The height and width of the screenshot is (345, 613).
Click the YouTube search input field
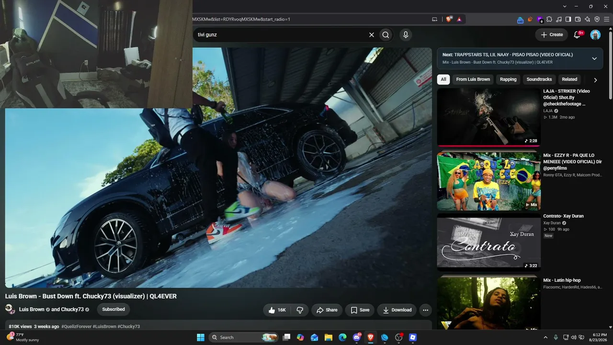click(280, 34)
